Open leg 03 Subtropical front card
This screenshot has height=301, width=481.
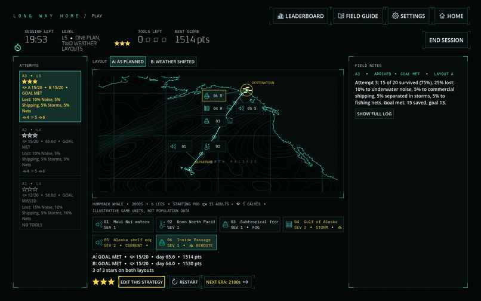coord(249,225)
